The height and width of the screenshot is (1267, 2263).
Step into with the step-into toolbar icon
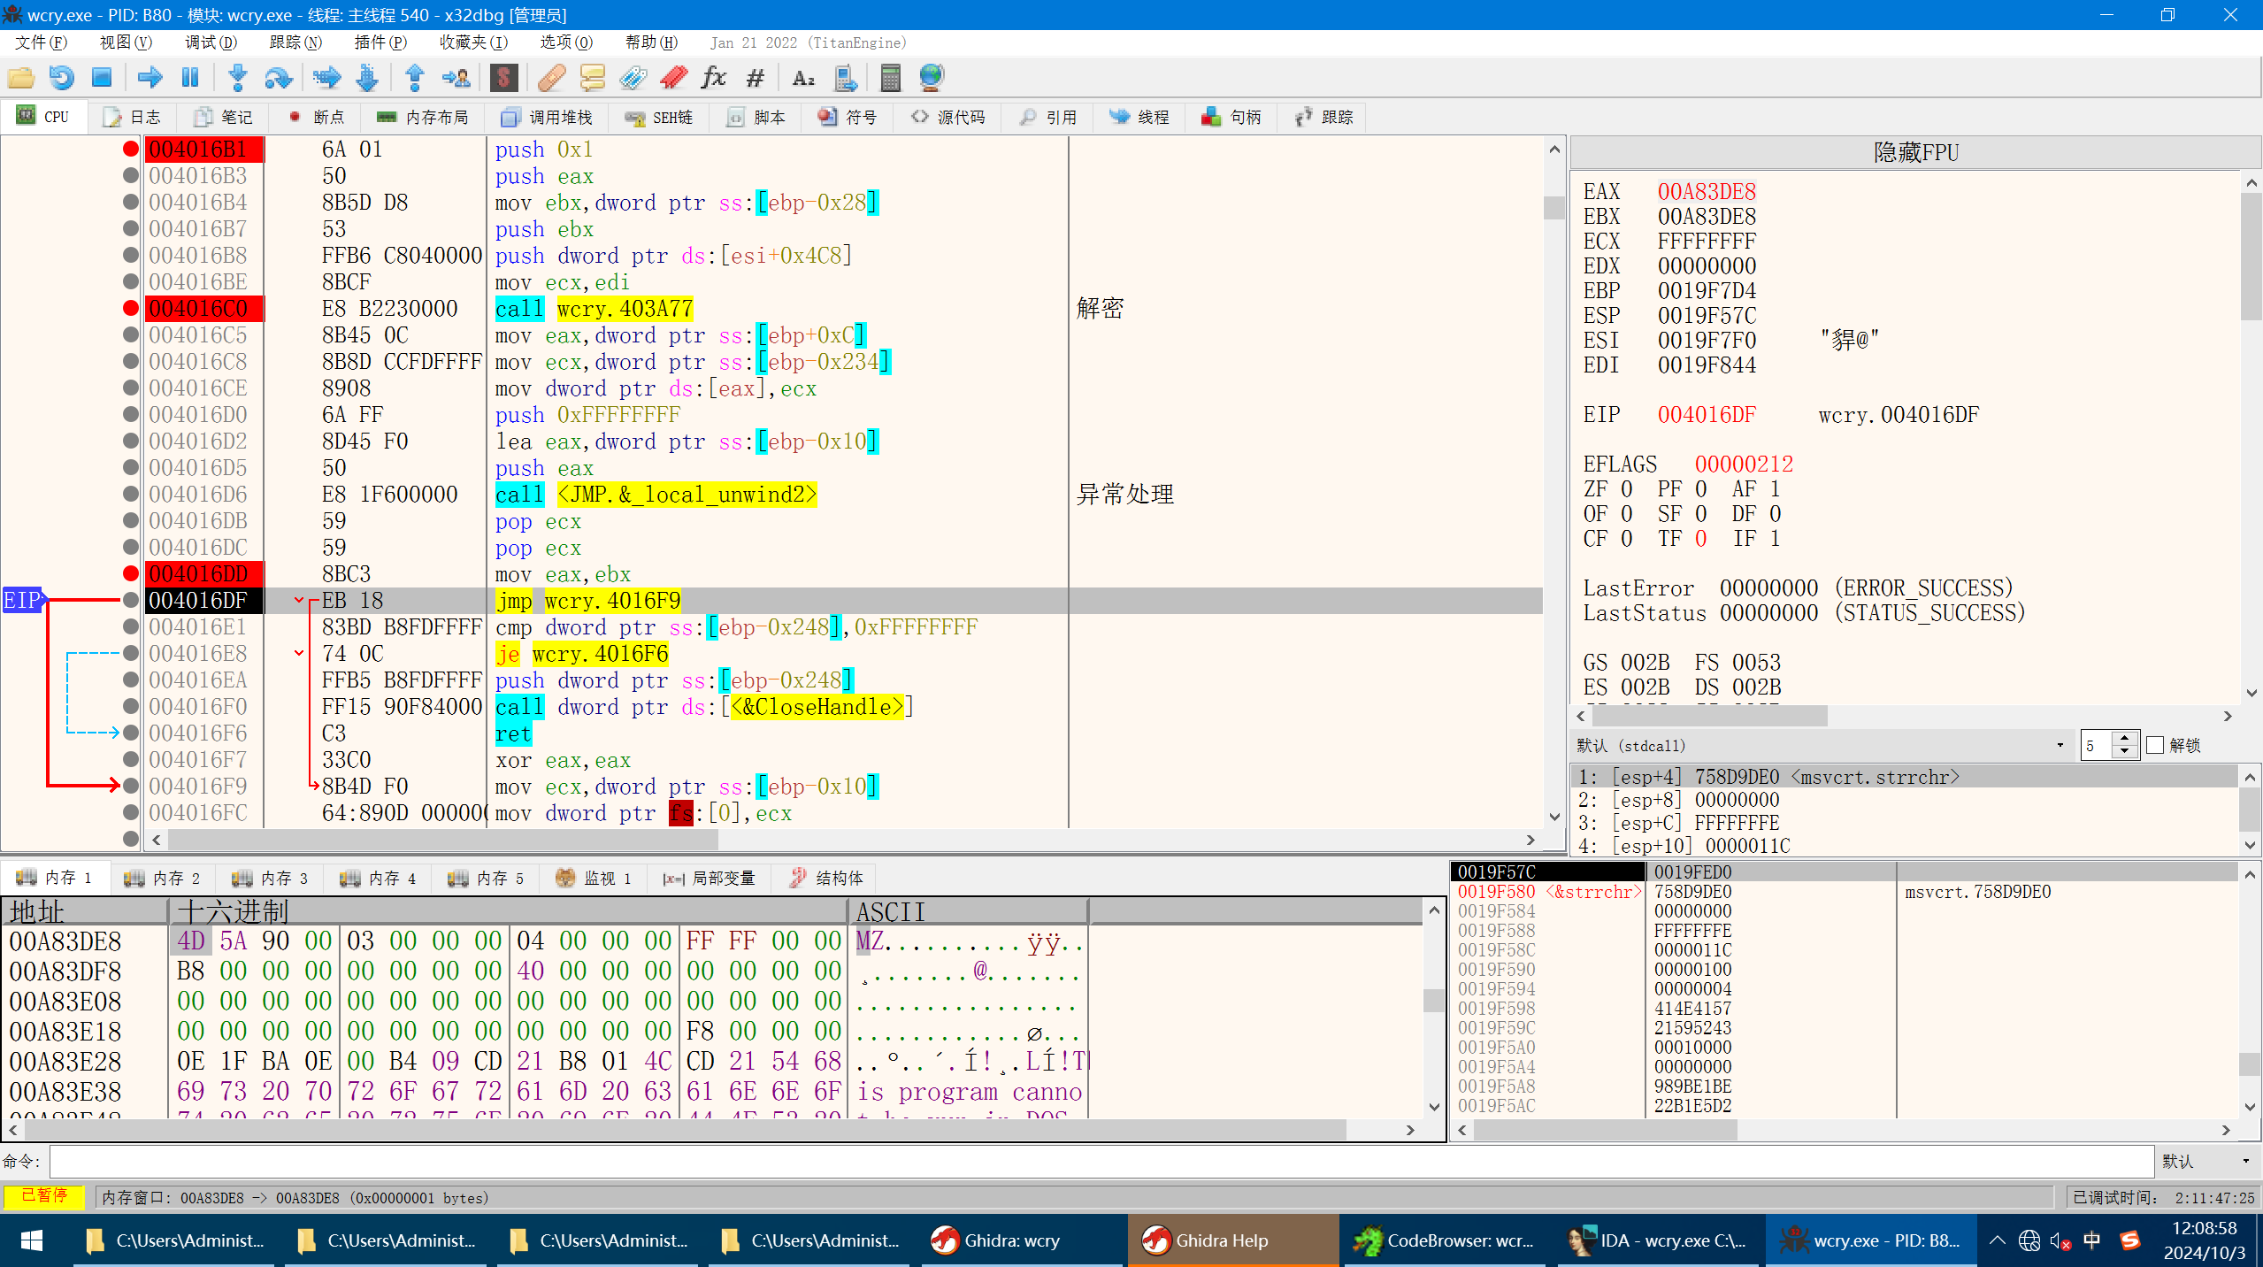(237, 77)
